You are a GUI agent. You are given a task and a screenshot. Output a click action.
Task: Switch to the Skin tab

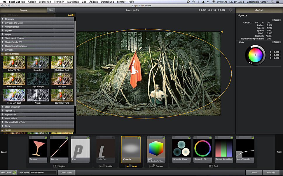[51, 10]
